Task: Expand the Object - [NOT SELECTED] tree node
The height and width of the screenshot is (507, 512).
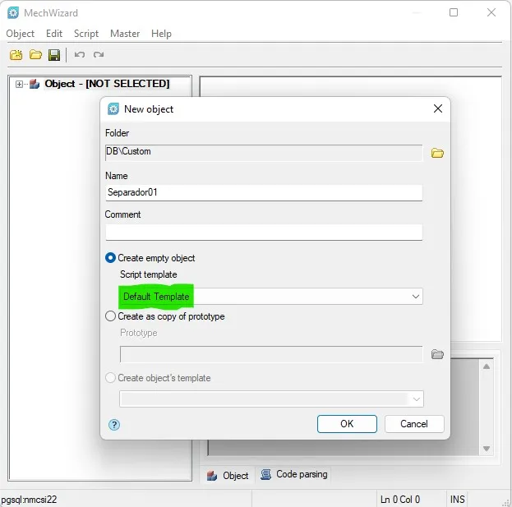Action: pyautogui.click(x=19, y=85)
